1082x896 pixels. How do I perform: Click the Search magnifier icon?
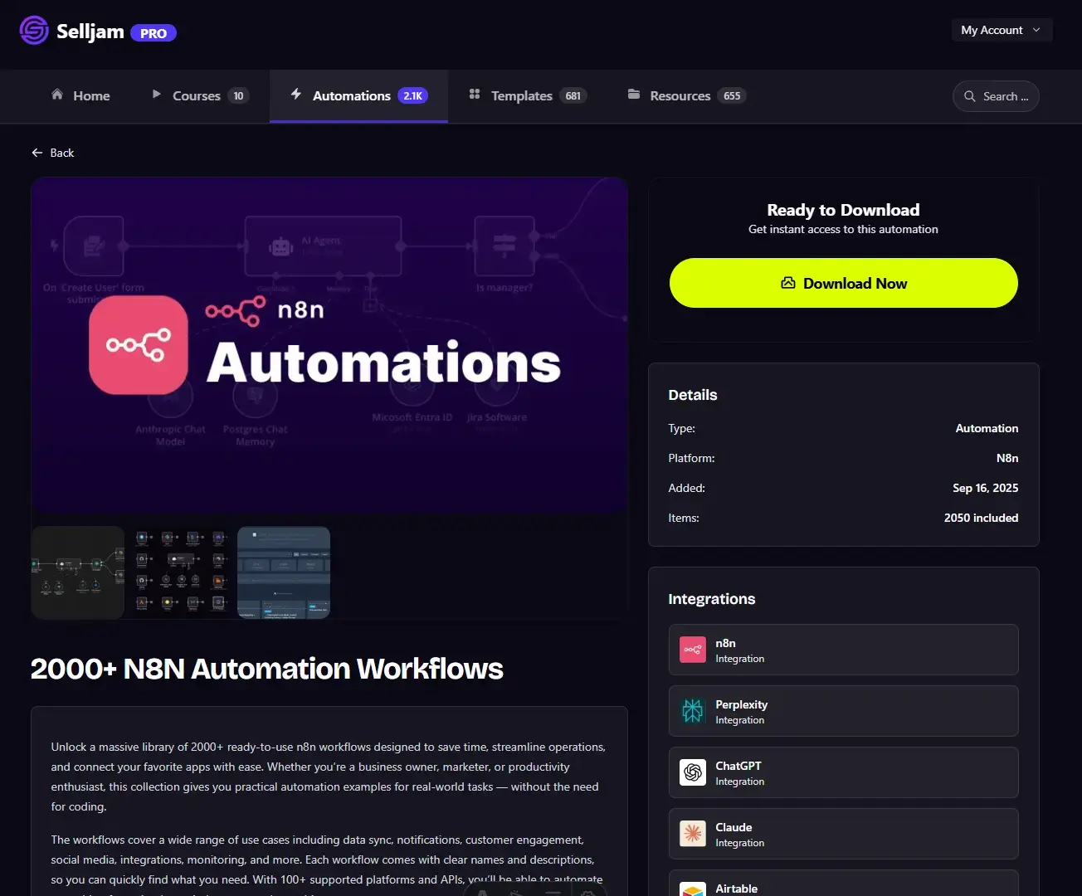tap(970, 96)
